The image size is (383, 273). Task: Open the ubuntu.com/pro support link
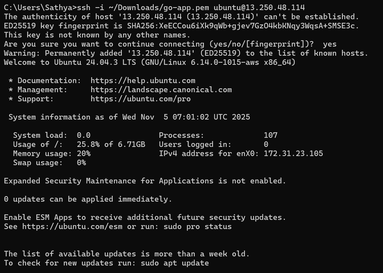point(141,99)
